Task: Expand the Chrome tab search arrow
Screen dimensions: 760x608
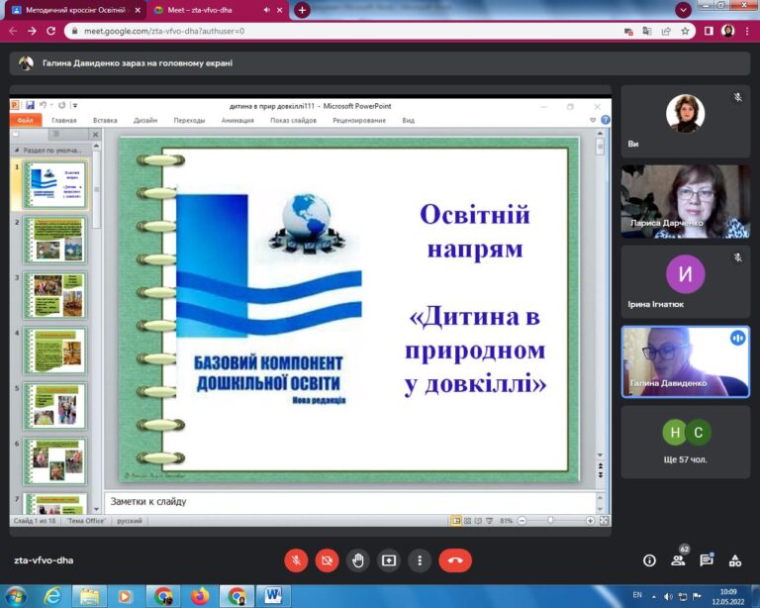Action: (683, 10)
